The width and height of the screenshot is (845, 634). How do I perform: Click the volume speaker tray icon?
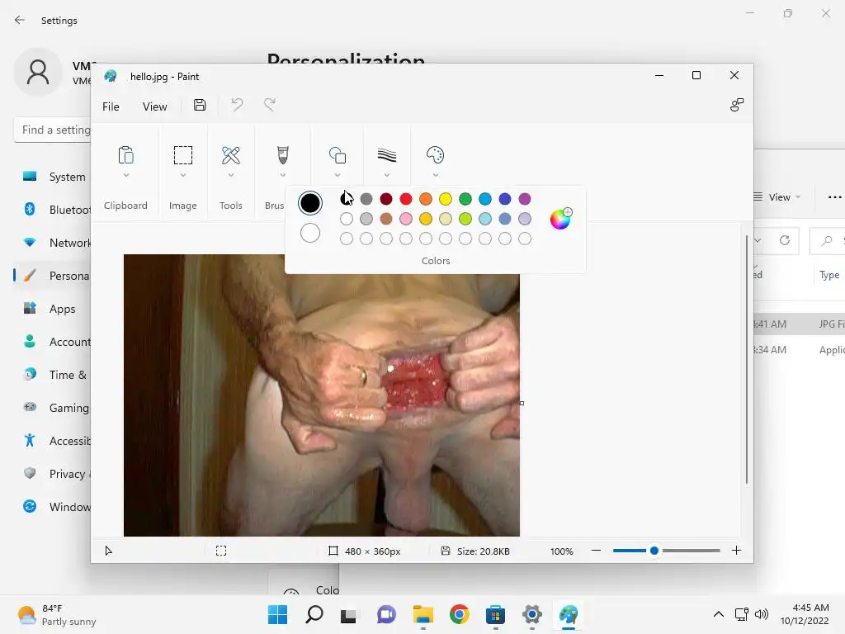pos(761,614)
